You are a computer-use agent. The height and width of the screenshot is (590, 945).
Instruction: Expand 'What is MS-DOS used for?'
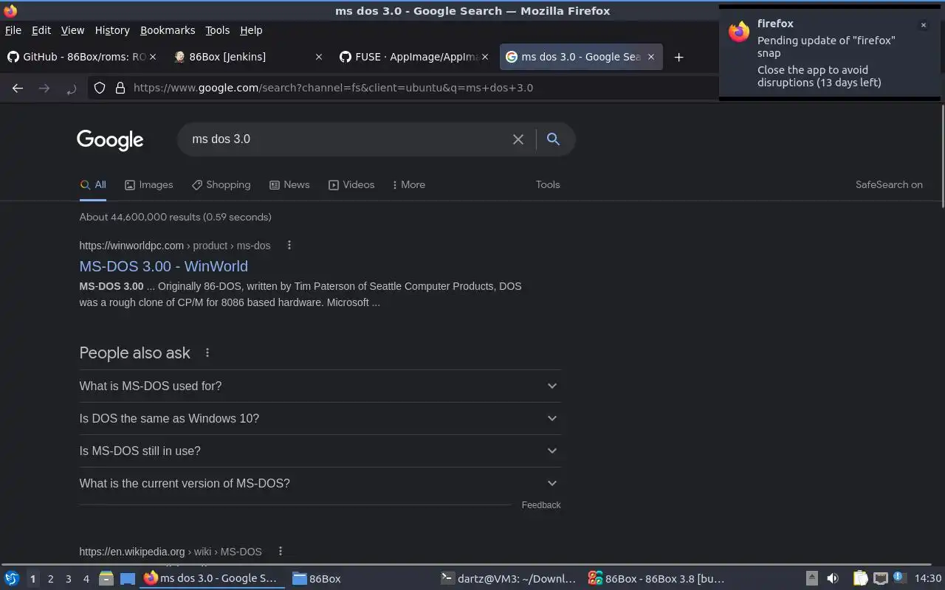click(320, 386)
